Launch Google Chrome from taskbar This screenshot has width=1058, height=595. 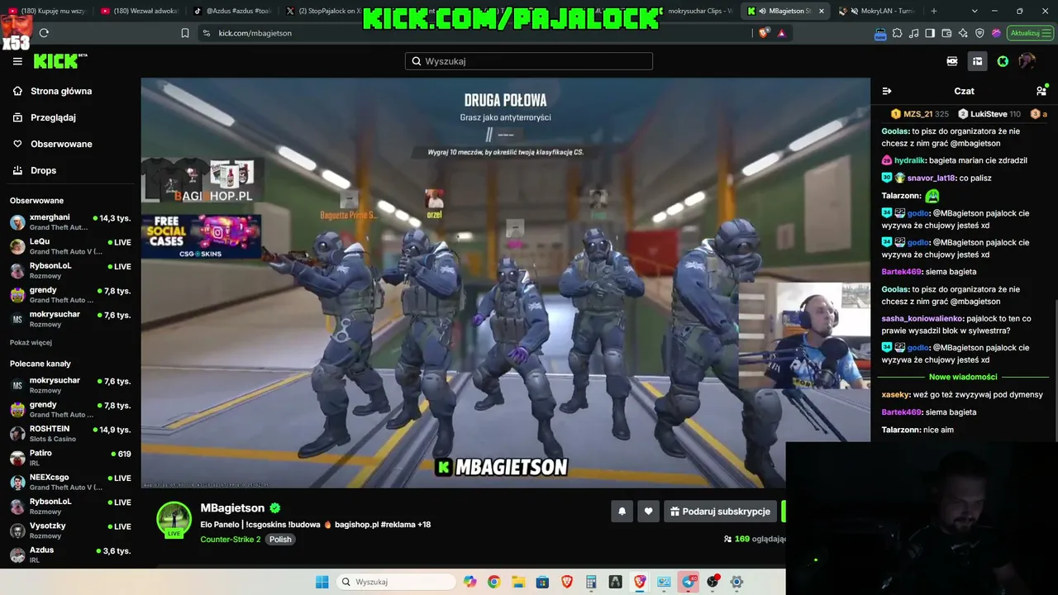coord(493,582)
